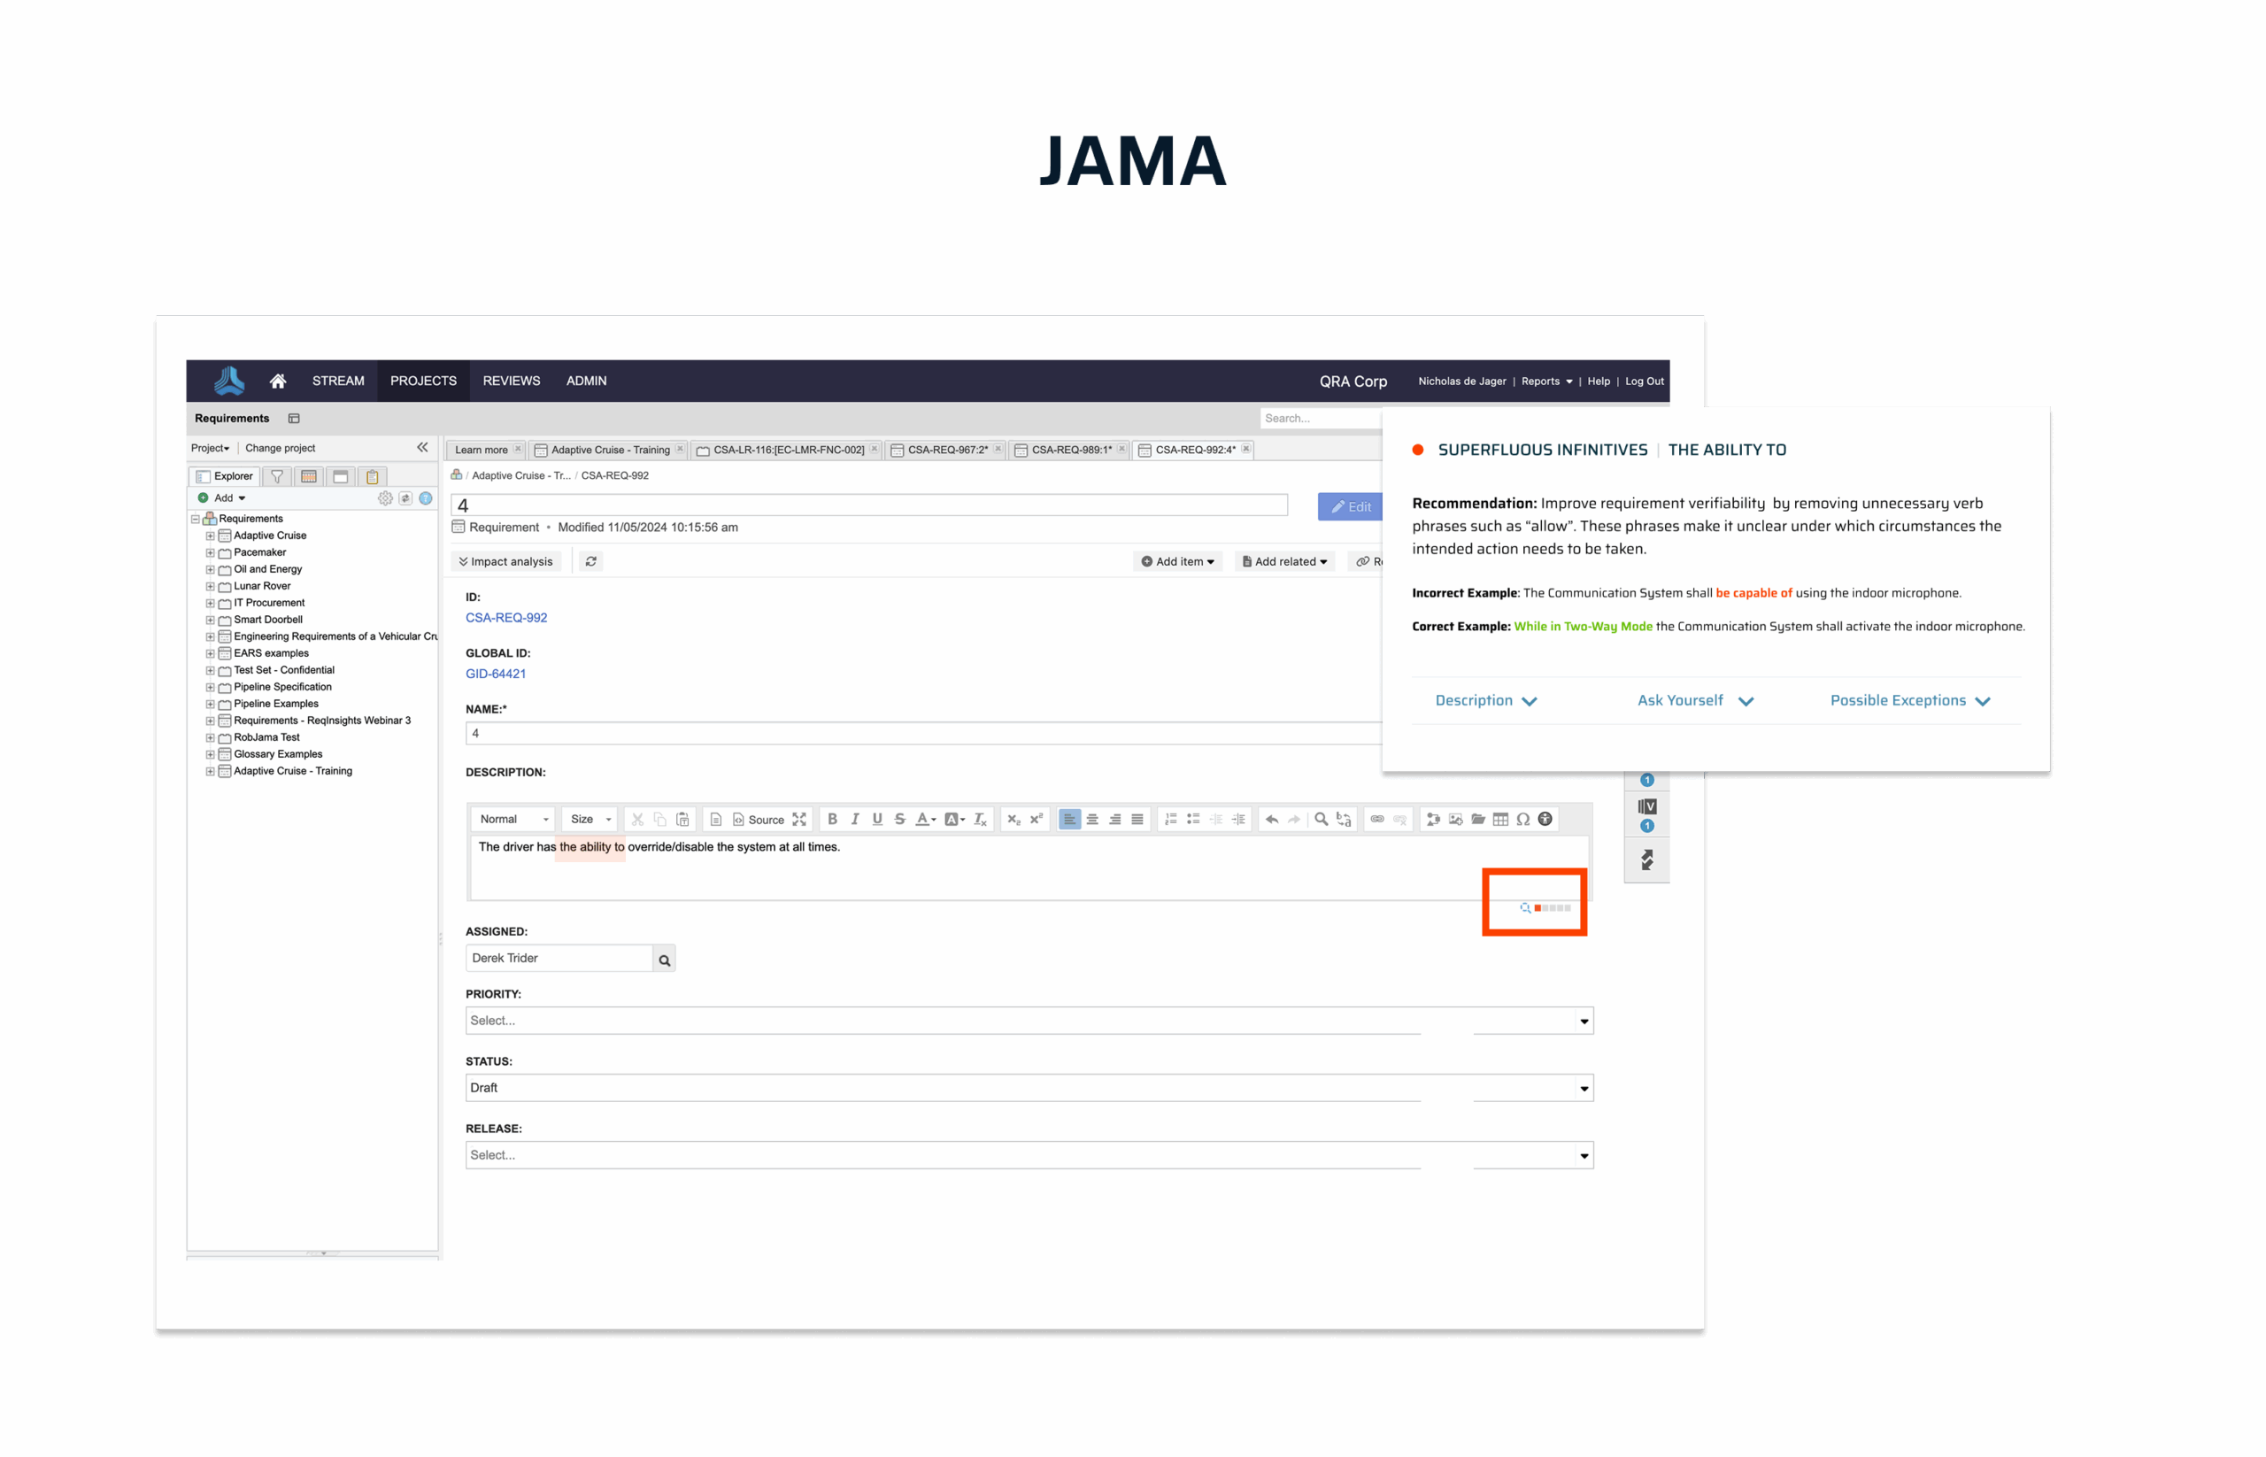Image resolution: width=2266 pixels, height=1457 pixels.
Task: Open the tree settings gear icon
Action: (x=385, y=498)
